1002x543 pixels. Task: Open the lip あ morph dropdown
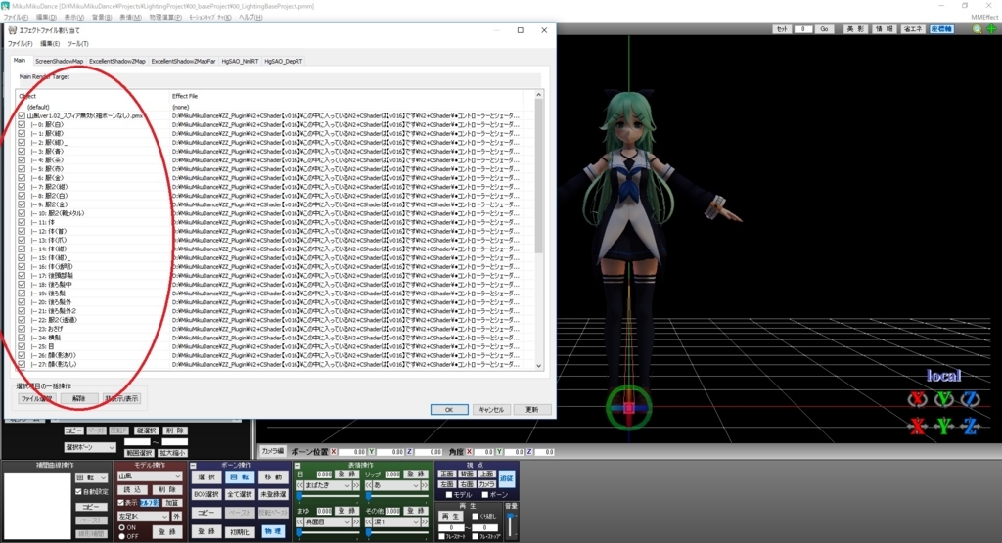(x=395, y=486)
